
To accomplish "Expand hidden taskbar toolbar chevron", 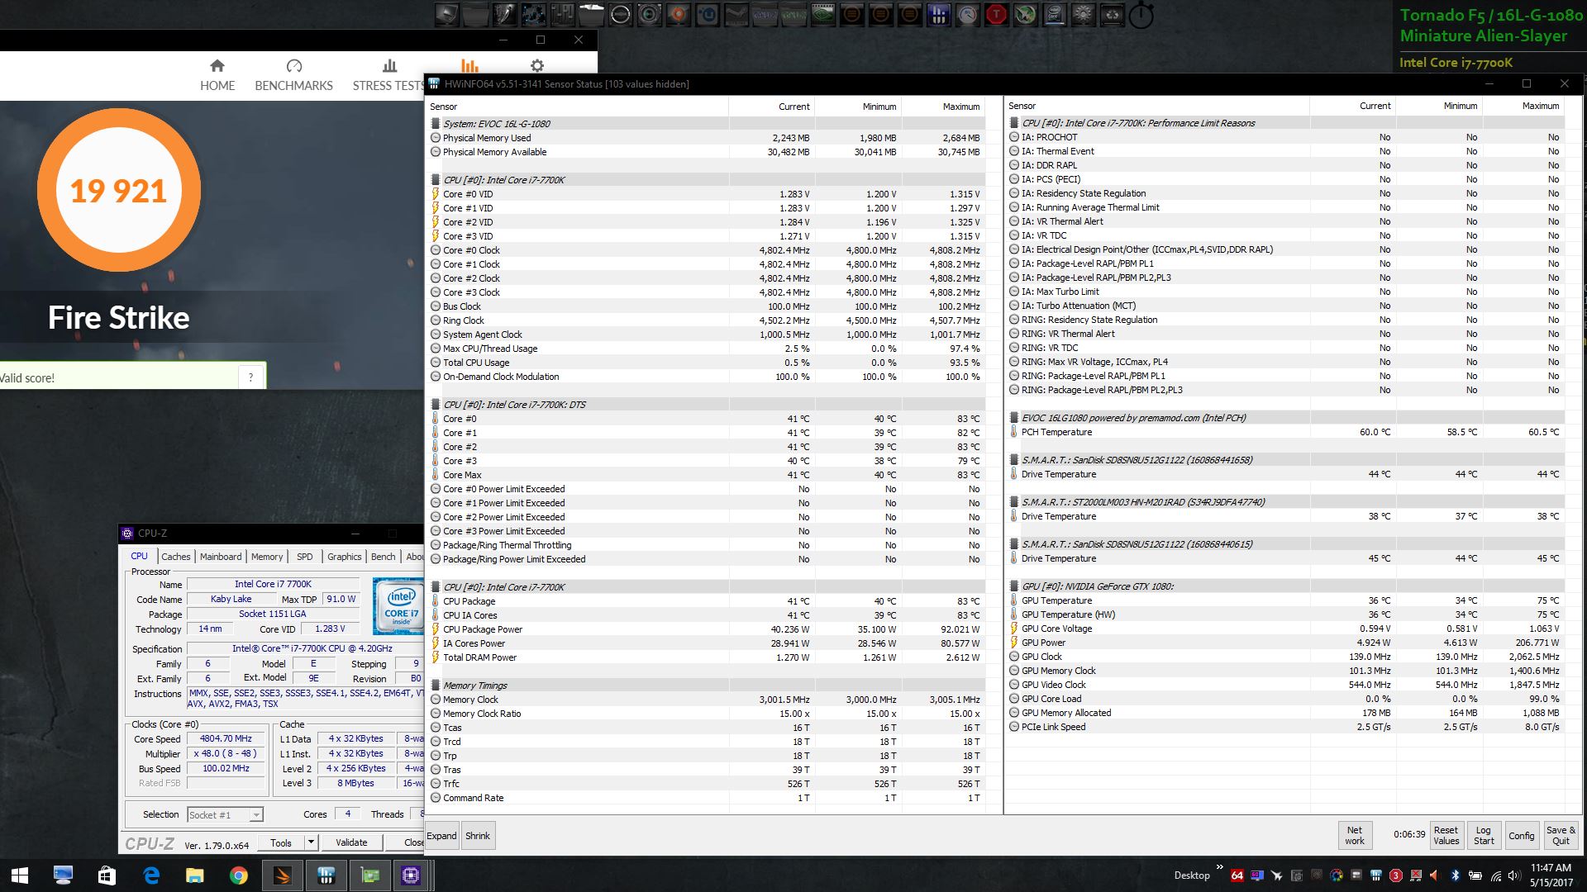I will tap(1220, 867).
